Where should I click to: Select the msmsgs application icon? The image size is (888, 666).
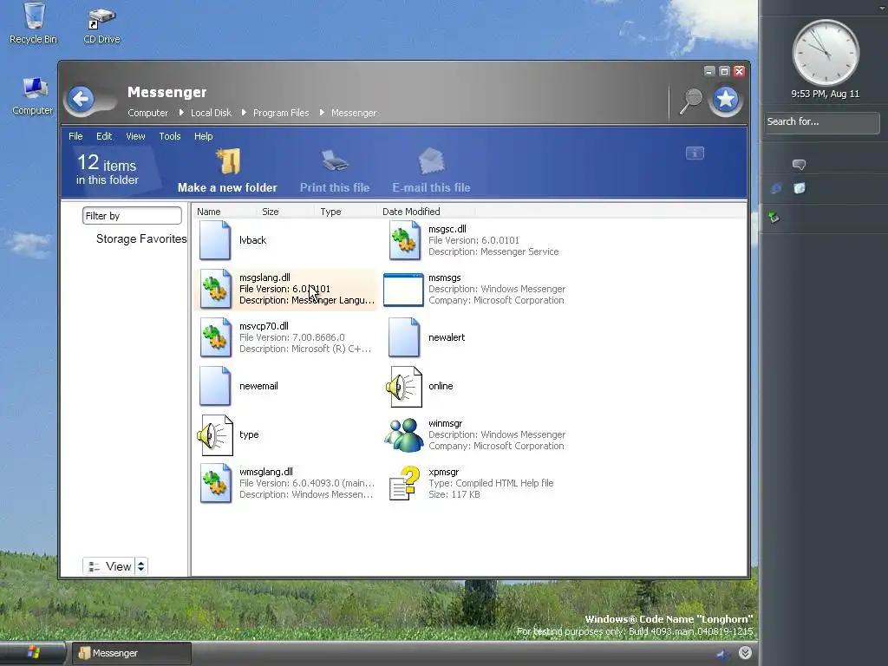(x=403, y=290)
